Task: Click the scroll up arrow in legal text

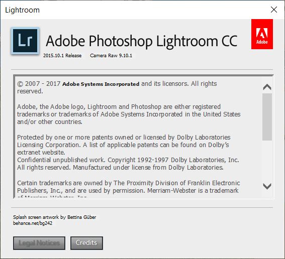Action: (x=267, y=87)
